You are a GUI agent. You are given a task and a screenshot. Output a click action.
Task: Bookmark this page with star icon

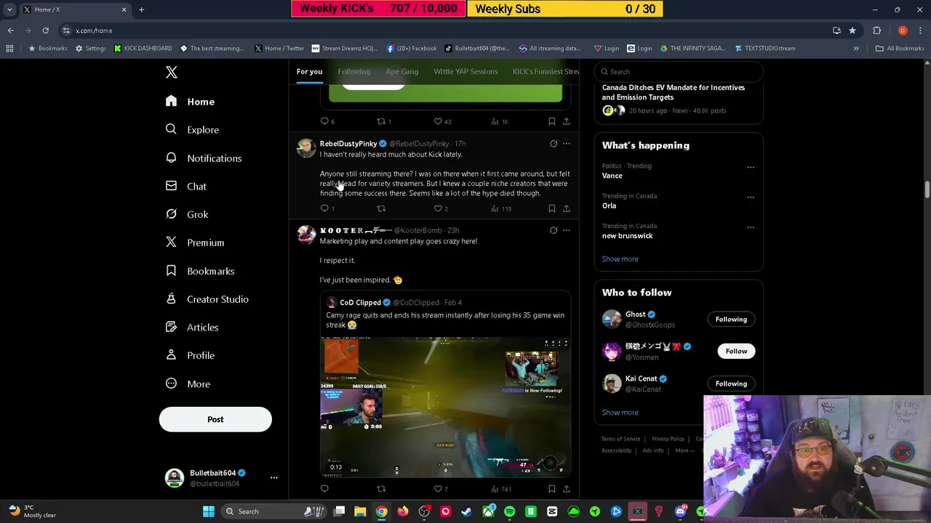(852, 31)
